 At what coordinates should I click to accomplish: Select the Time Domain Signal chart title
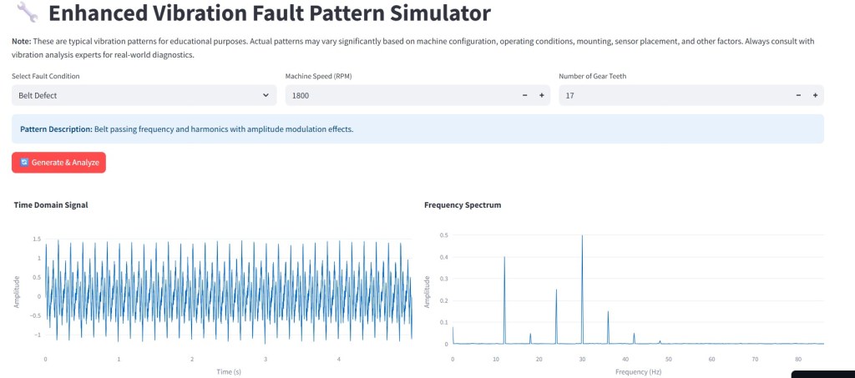51,204
